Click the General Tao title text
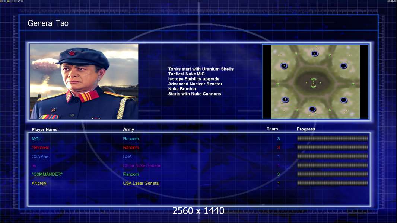This screenshot has height=223, width=397. (48, 23)
